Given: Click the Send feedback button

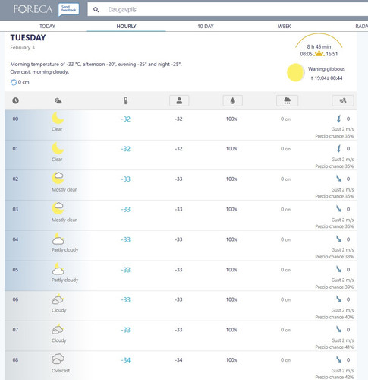Looking at the screenshot, I should 68,9.
